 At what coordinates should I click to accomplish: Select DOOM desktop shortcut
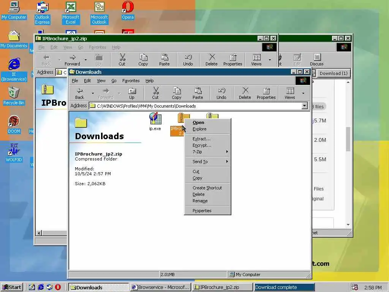tap(14, 125)
